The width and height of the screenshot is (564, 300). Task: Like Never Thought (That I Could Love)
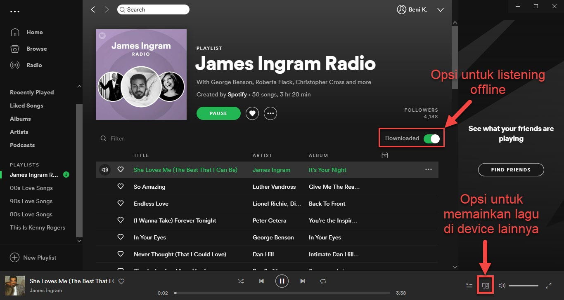[x=121, y=254]
